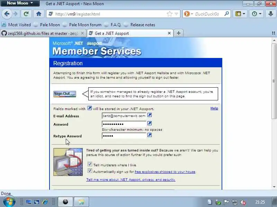Open the bookmarks menu button
Viewport: 277px width, 207px height.
coord(238,14)
